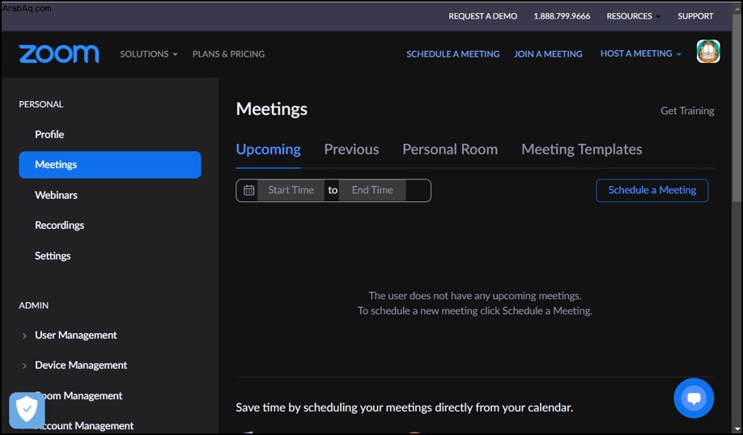Image resolution: width=743 pixels, height=435 pixels.
Task: Open the Get Training link
Action: [x=687, y=111]
